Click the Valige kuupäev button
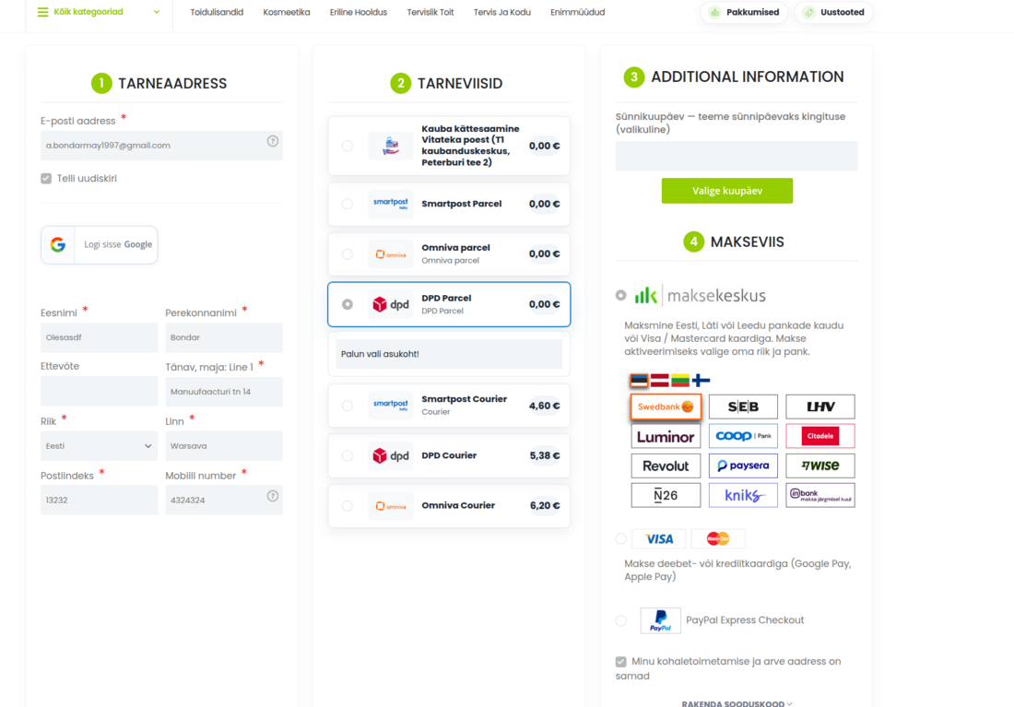This screenshot has height=707, width=1014. pyautogui.click(x=727, y=191)
